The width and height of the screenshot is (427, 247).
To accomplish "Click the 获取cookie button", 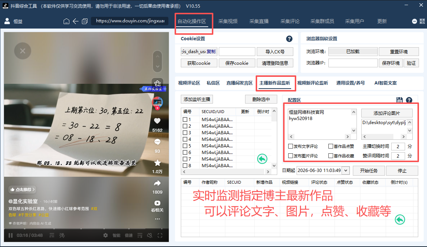I will [199, 63].
